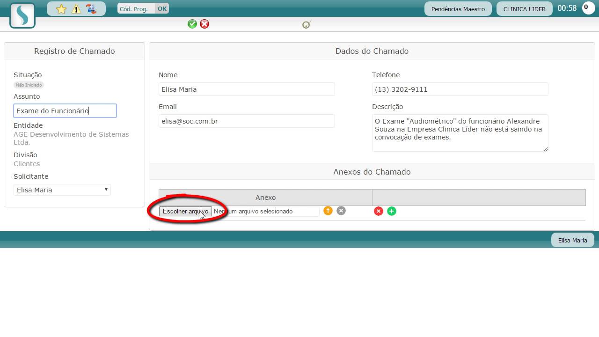Click the Anexo column header
Image resolution: width=599 pixels, height=337 pixels.
265,198
